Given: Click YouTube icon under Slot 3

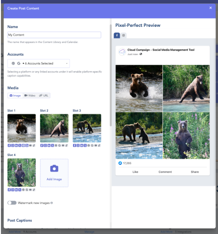Looking at the screenshot, I should point(96,145).
